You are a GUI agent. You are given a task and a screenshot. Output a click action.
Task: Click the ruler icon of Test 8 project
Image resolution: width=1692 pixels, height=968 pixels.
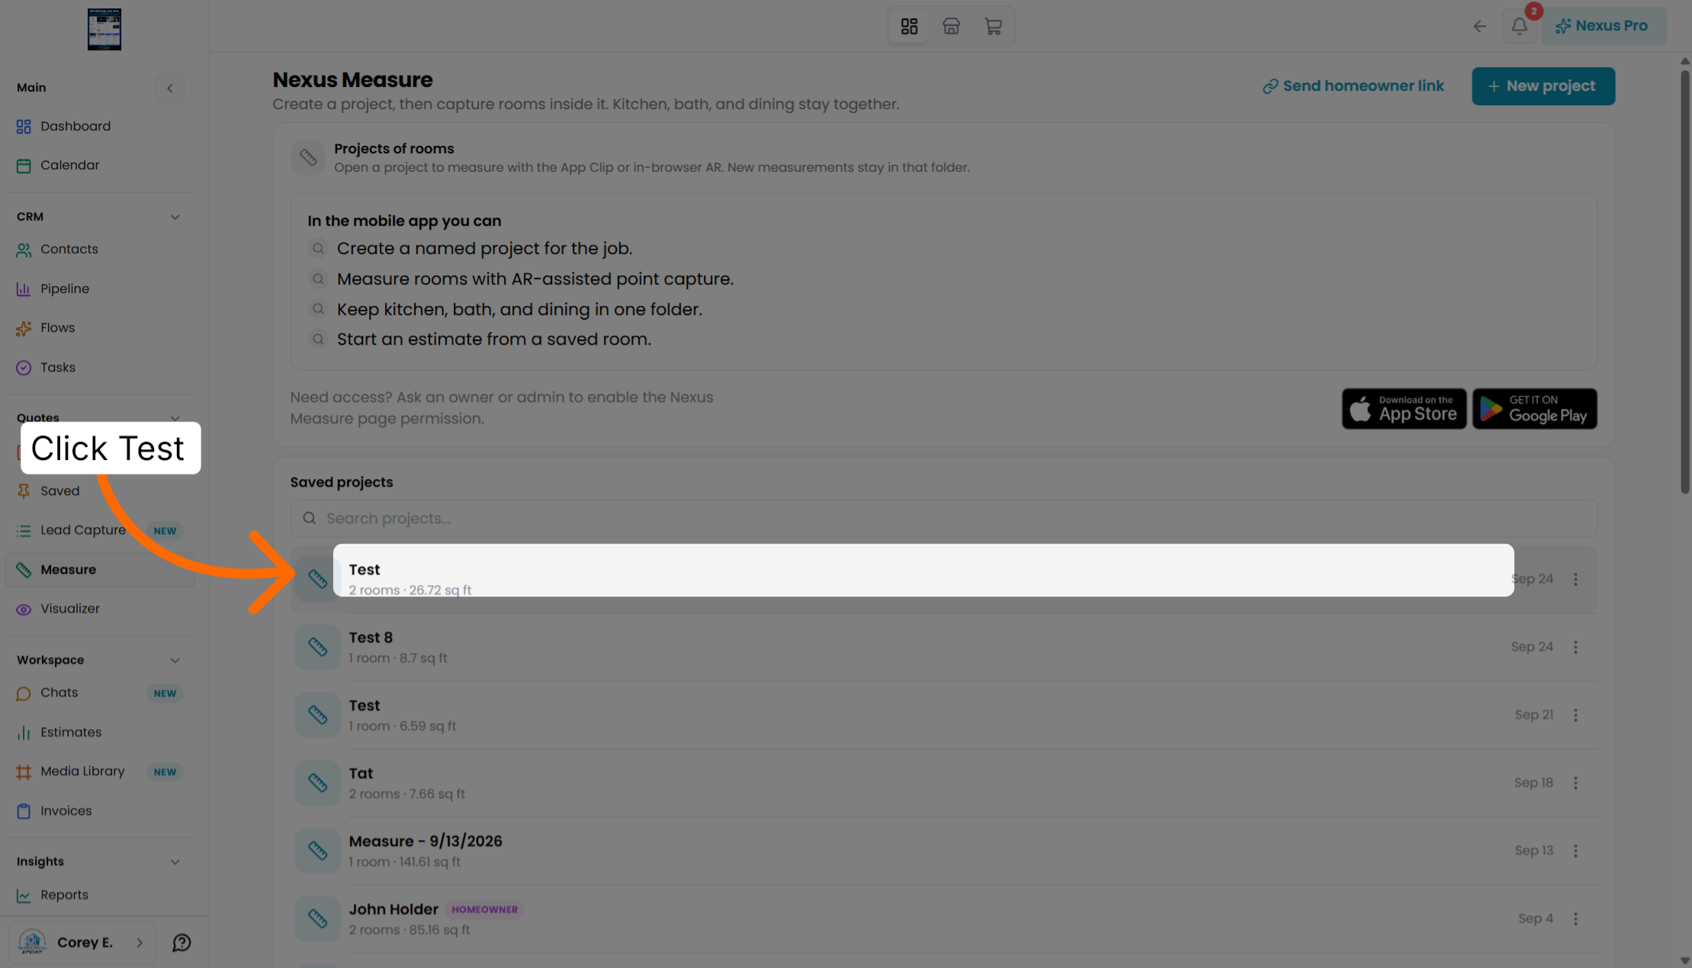(317, 647)
